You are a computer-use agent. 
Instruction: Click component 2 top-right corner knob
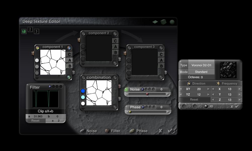coord(115,34)
